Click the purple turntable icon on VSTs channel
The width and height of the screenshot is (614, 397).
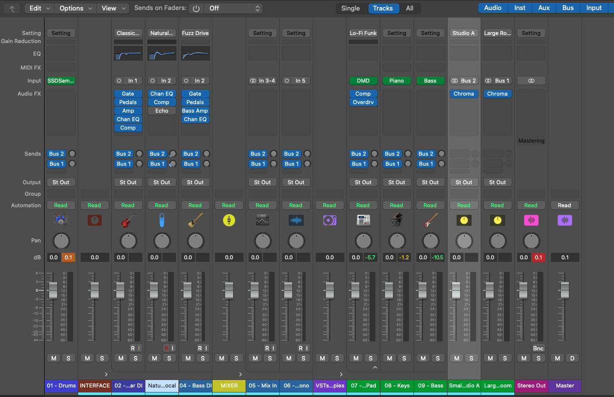tap(329, 220)
